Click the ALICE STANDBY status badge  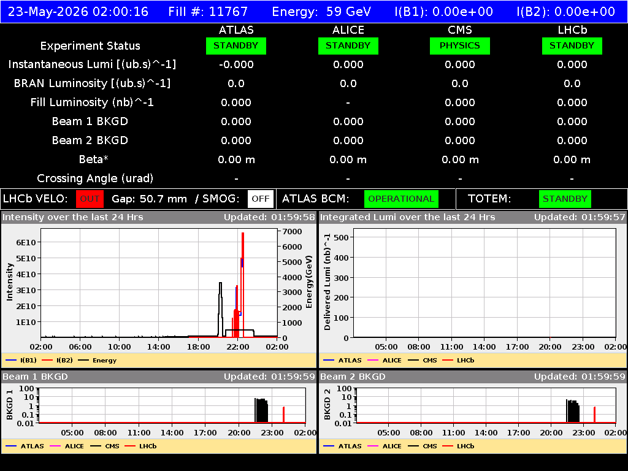[348, 45]
